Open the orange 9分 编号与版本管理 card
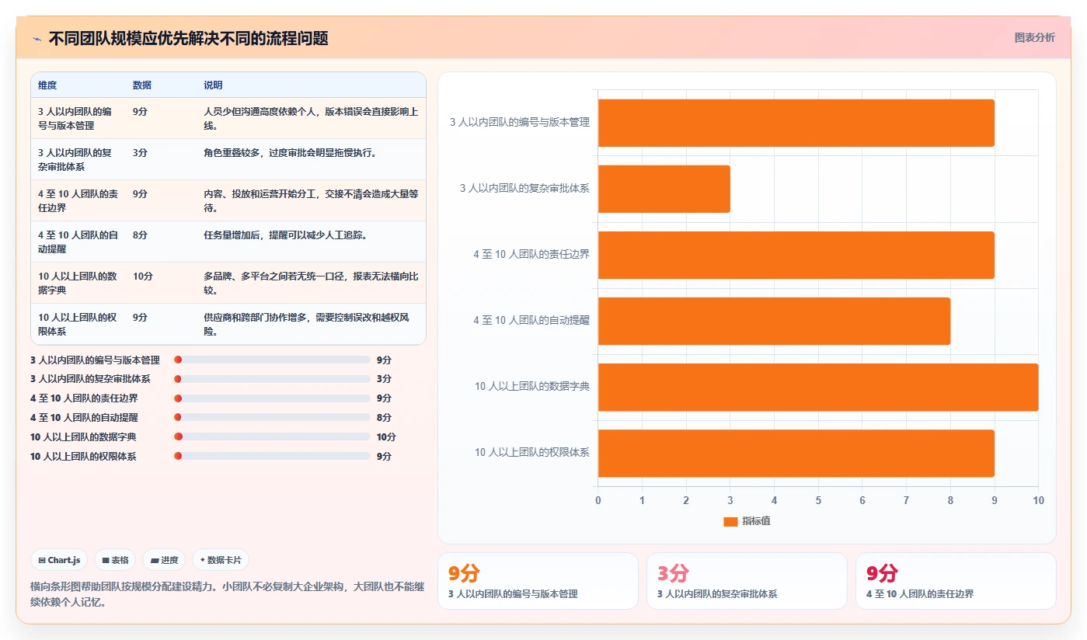This screenshot has width=1087, height=640. tap(538, 581)
